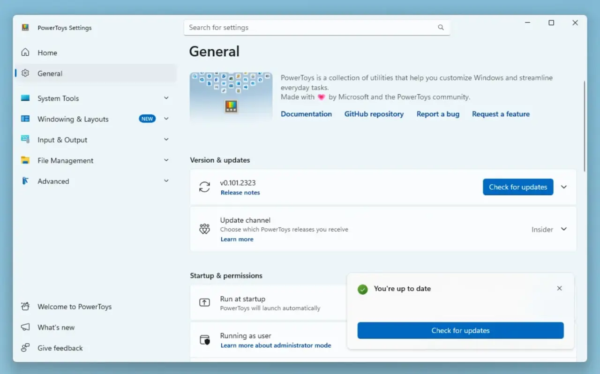The height and width of the screenshot is (374, 600).
Task: Click Check for updates in the notification popup
Action: click(460, 330)
